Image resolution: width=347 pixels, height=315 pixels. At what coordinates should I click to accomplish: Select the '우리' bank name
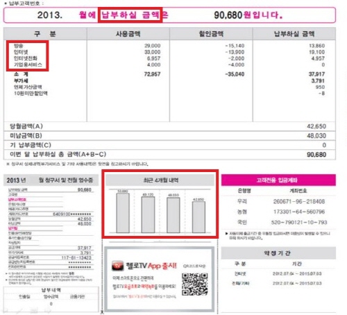242,201
